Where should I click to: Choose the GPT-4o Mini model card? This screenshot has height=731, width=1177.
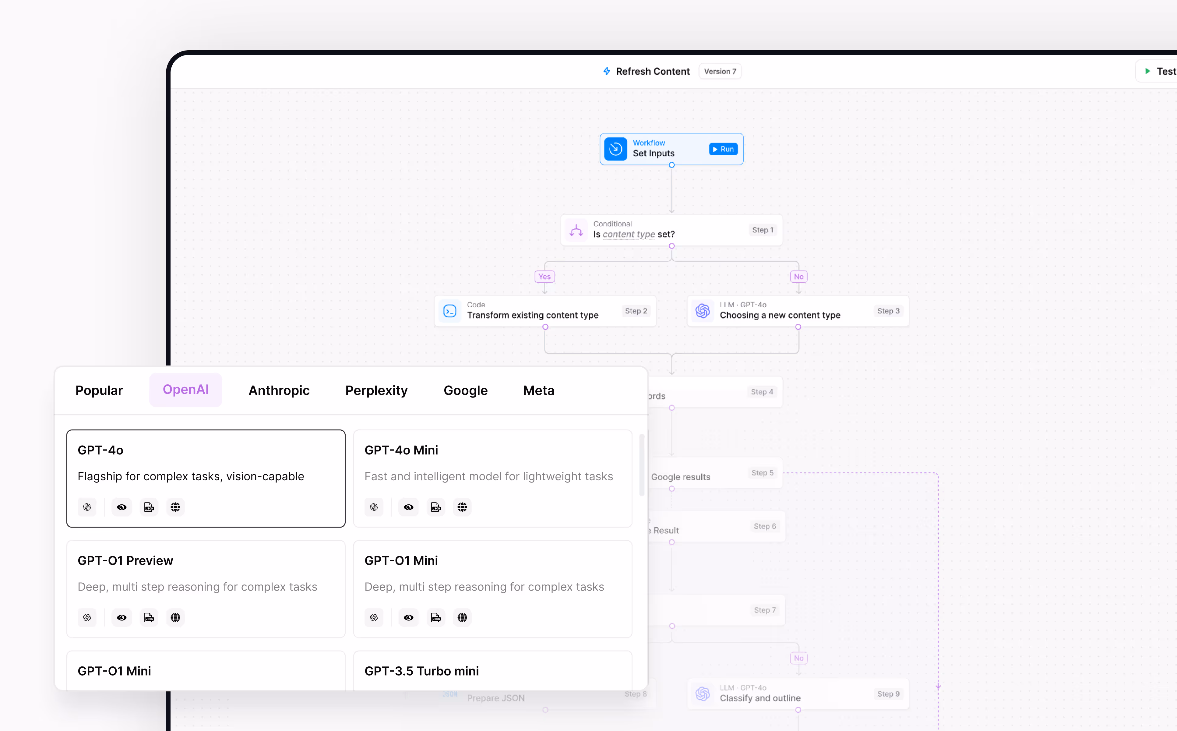(492, 478)
